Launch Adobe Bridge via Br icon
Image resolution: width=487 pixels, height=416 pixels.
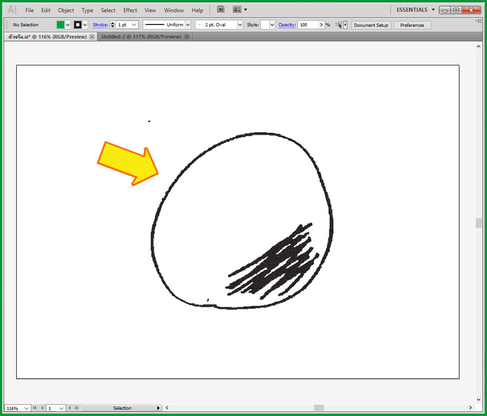click(221, 10)
